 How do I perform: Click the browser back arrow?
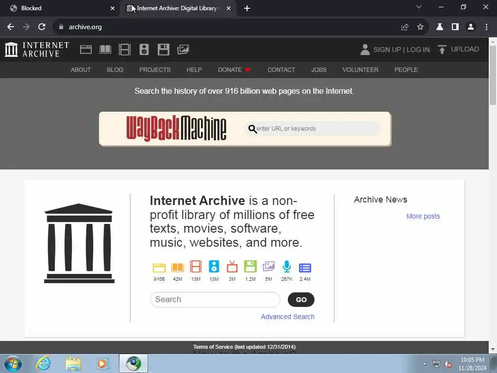click(11, 27)
